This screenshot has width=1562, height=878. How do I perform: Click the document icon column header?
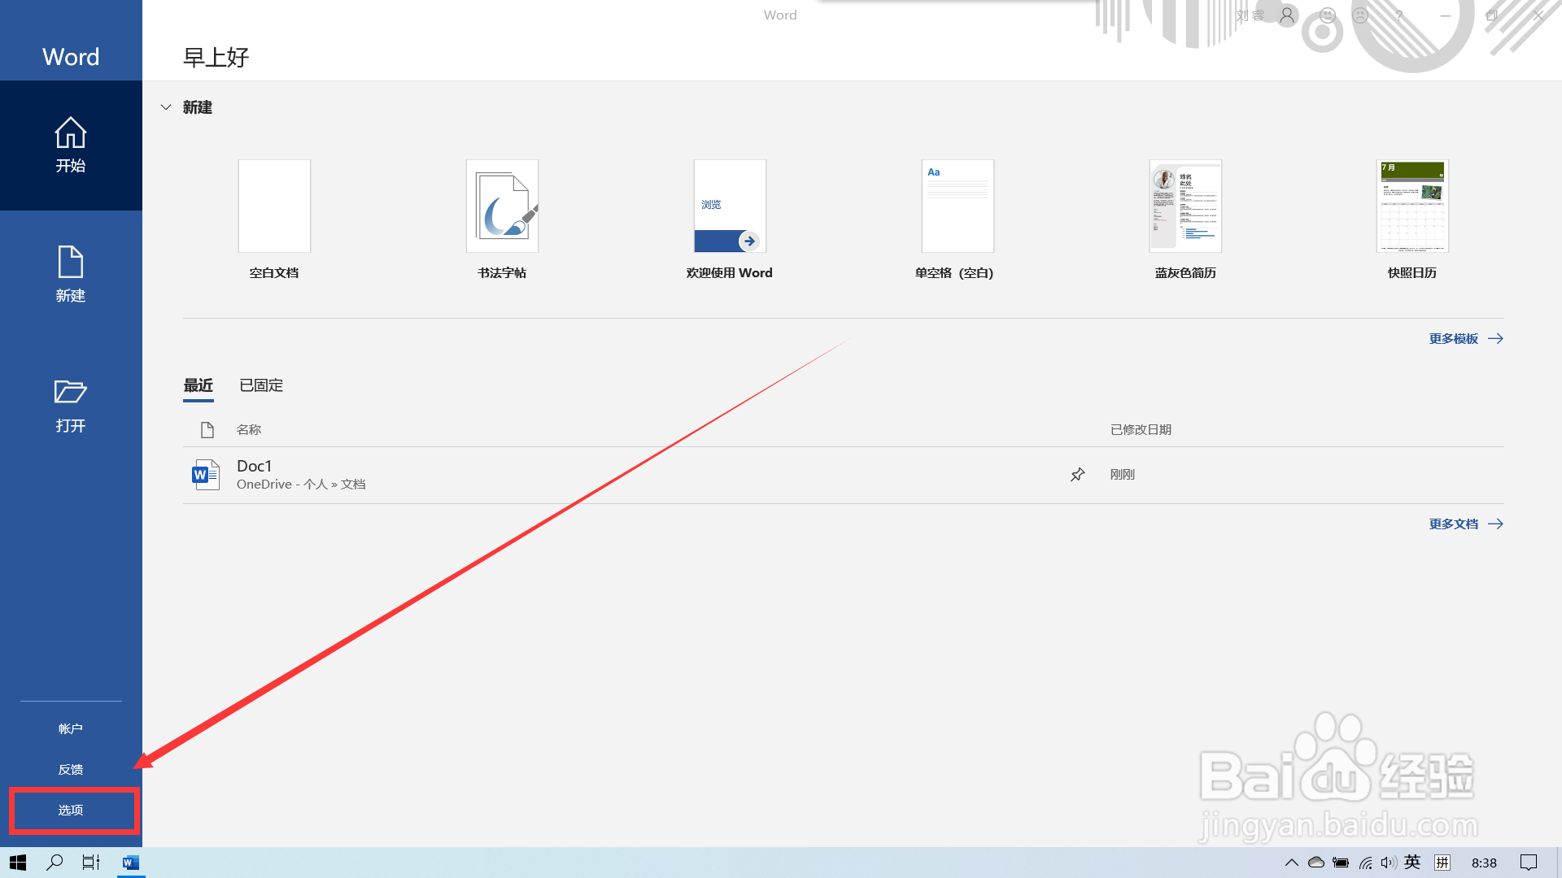(x=207, y=429)
